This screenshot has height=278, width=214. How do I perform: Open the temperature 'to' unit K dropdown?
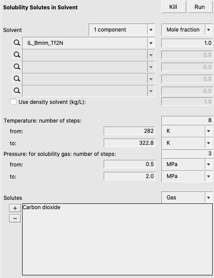pos(187,143)
